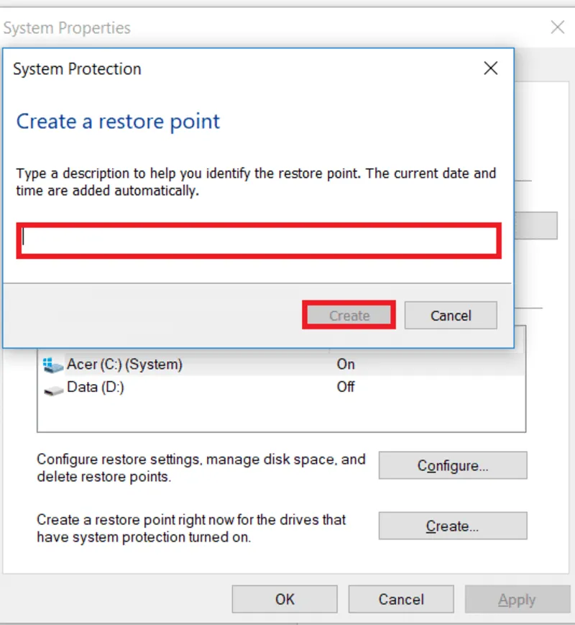
Task: Click OK in System Properties
Action: point(284,598)
